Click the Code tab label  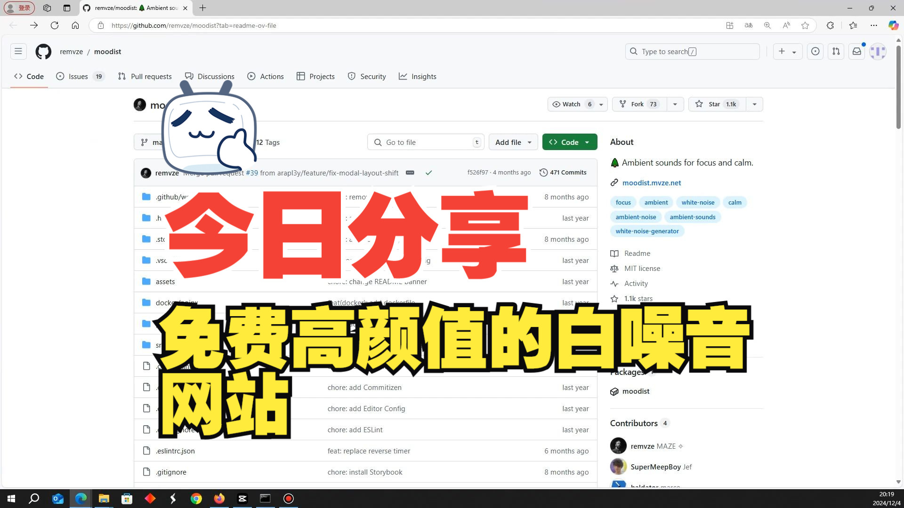click(35, 76)
